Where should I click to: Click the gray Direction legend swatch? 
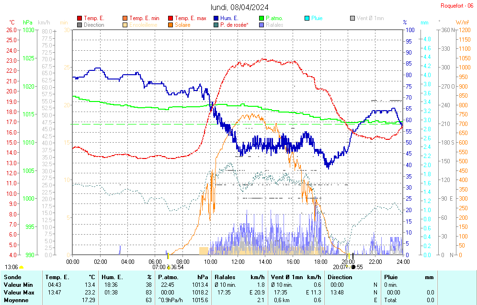click(79, 25)
